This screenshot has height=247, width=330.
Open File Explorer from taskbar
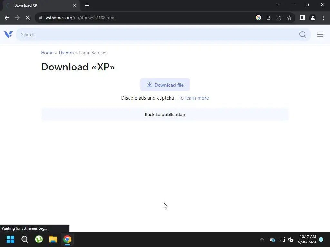pos(53,239)
